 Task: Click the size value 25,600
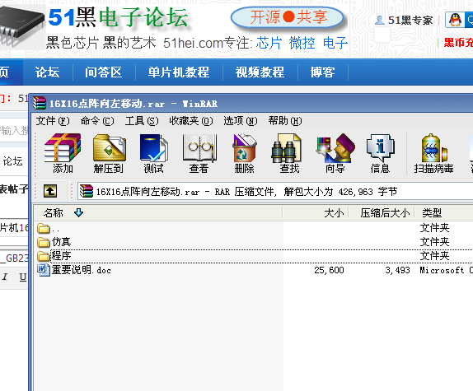329,270
